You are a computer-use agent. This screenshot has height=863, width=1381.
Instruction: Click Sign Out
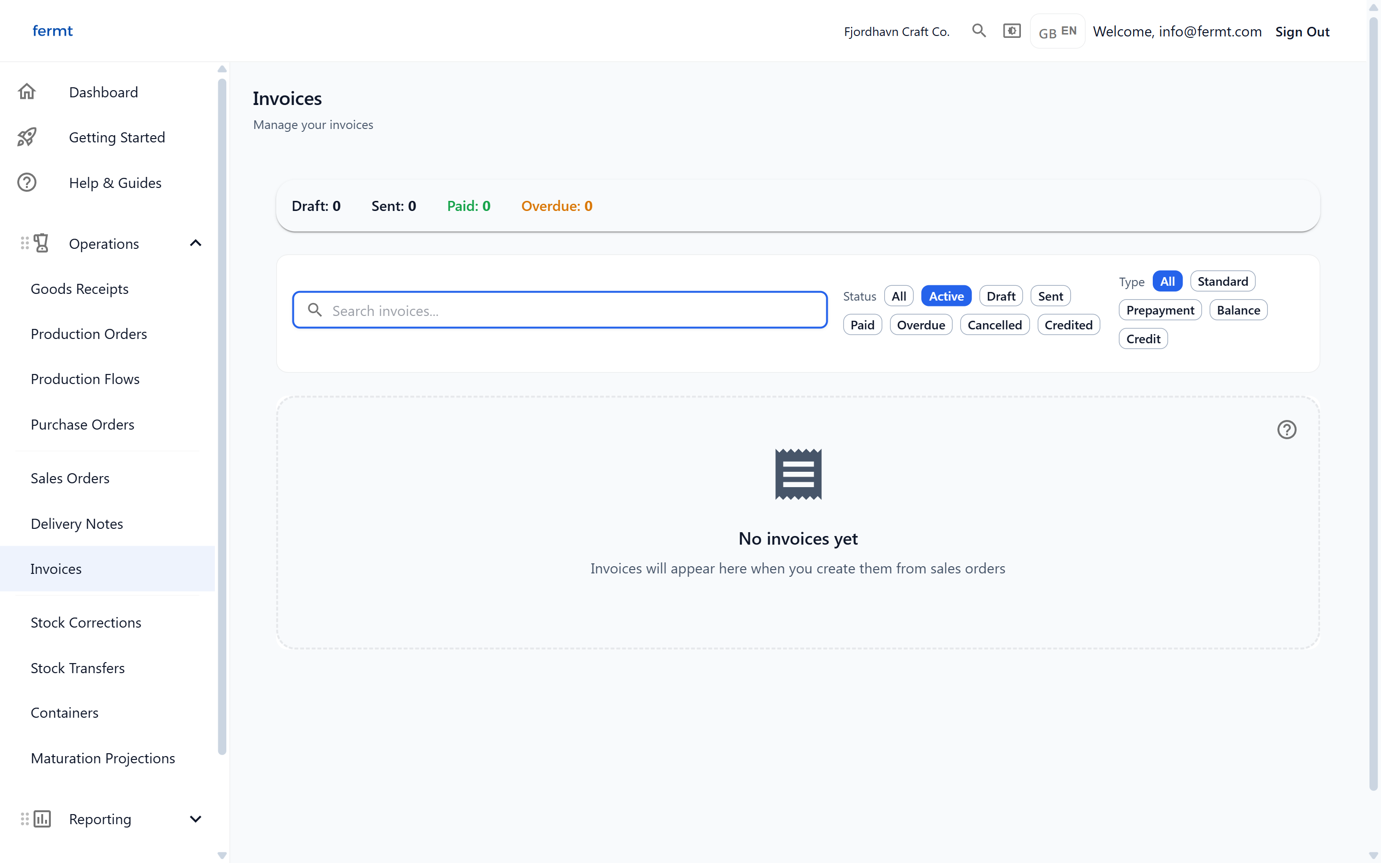pyautogui.click(x=1302, y=31)
